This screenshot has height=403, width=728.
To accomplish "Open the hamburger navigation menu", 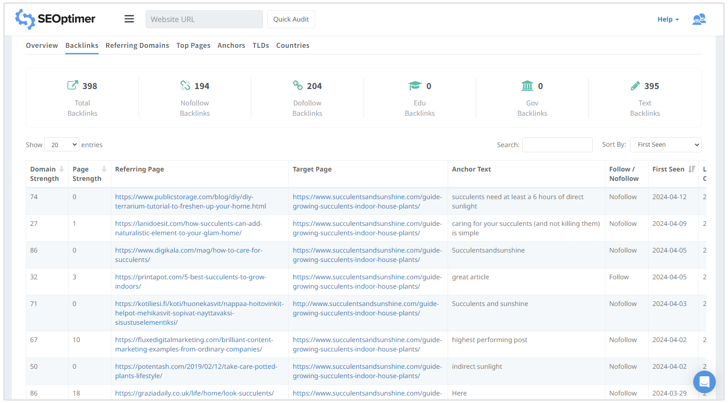I will pyautogui.click(x=129, y=19).
